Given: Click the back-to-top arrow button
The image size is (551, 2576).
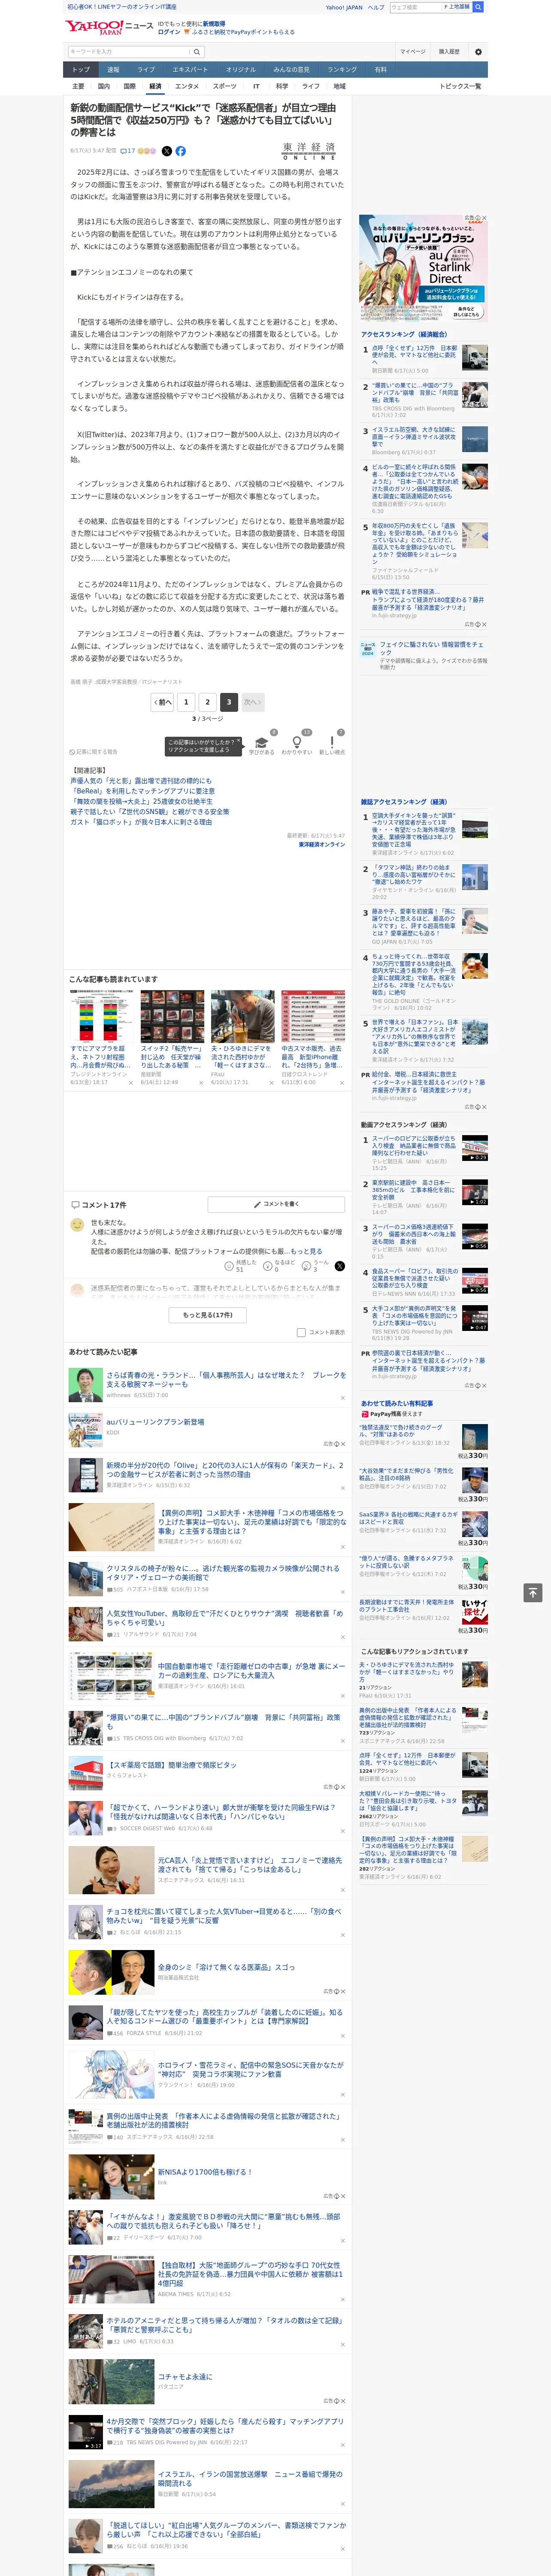Looking at the screenshot, I should pos(532,1592).
